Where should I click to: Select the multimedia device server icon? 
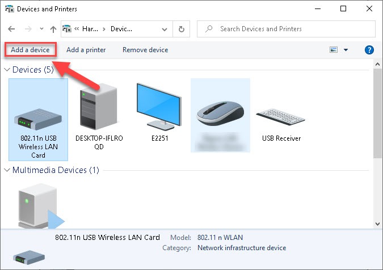coord(40,206)
